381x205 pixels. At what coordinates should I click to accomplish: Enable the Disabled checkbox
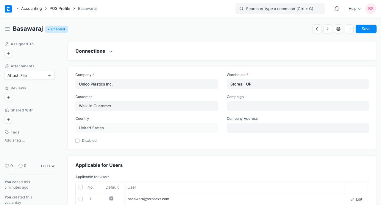[x=77, y=140]
